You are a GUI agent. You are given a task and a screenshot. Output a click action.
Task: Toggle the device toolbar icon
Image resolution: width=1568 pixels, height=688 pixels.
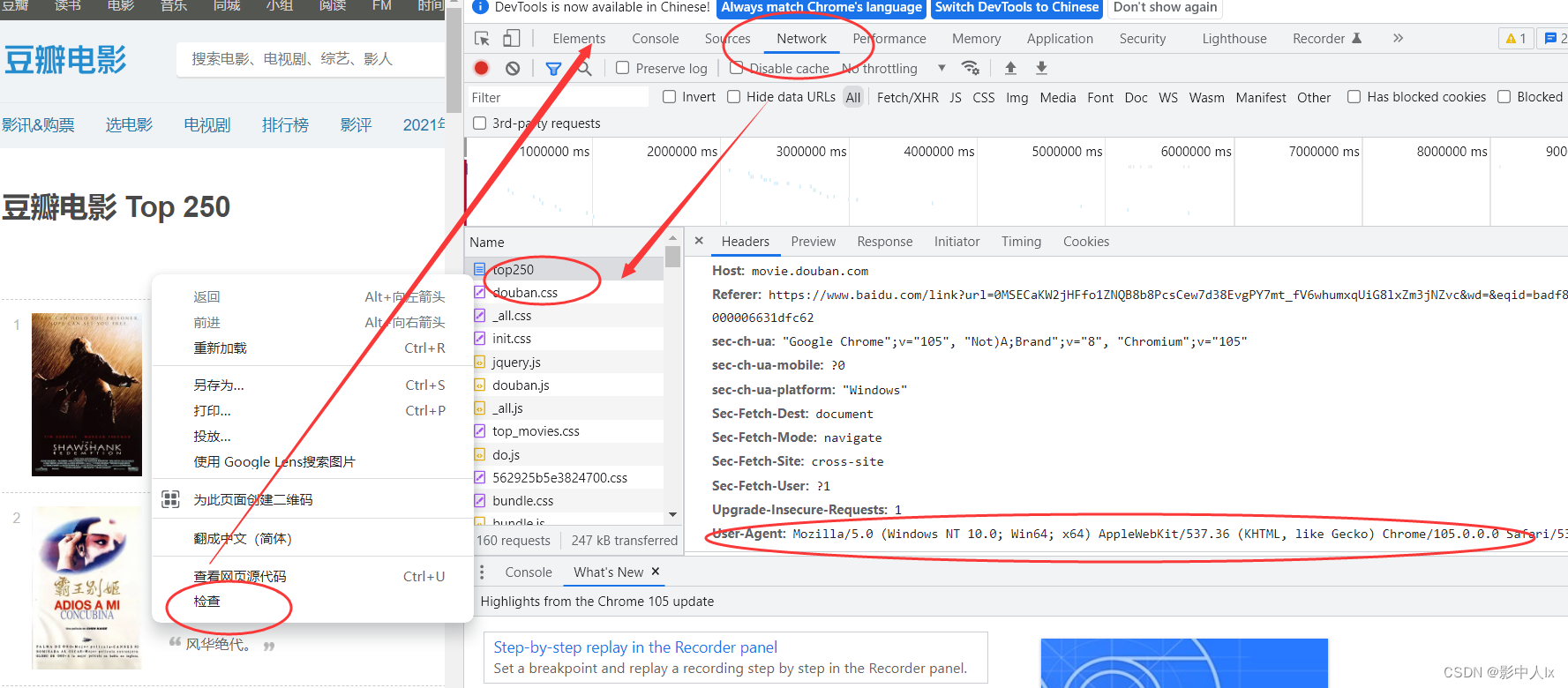pyautogui.click(x=511, y=38)
